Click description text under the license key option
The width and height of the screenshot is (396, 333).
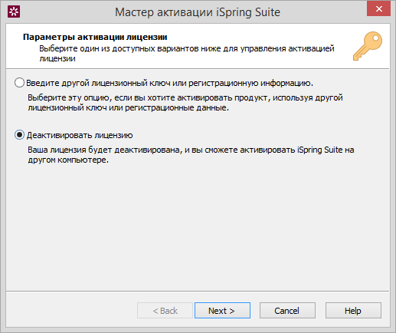tap(185, 103)
